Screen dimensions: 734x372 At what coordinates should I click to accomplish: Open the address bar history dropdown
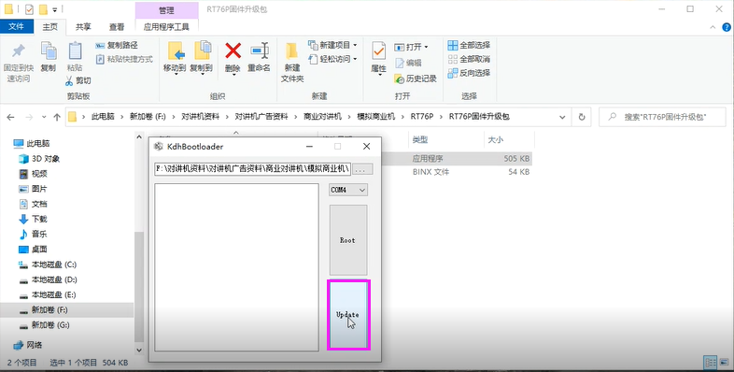[x=562, y=117]
